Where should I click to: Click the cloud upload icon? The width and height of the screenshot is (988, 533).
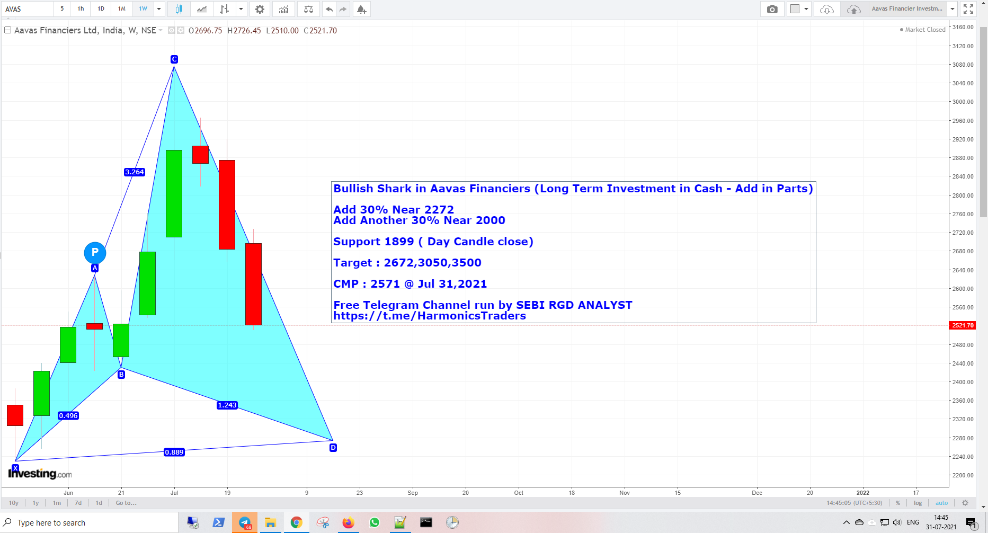[853, 9]
